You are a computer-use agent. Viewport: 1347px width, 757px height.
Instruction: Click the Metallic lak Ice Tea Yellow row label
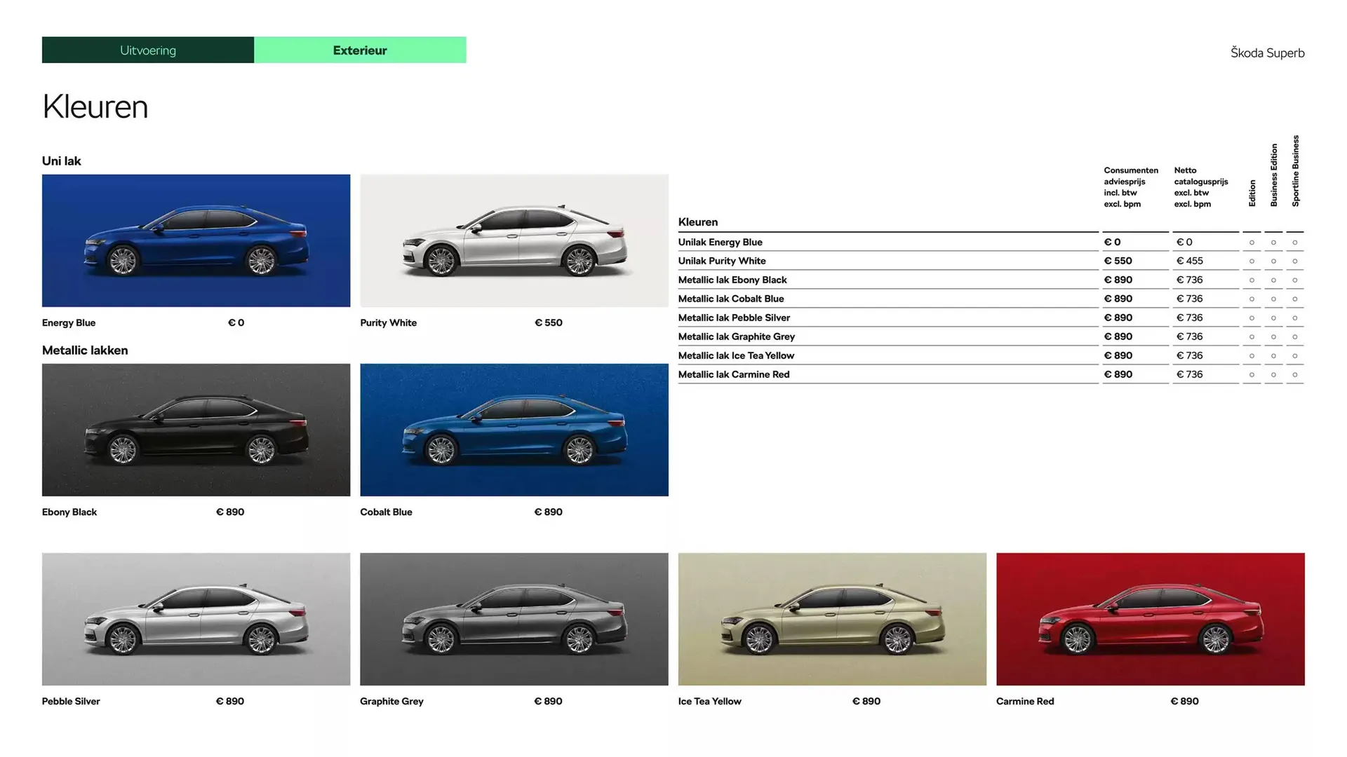click(736, 355)
